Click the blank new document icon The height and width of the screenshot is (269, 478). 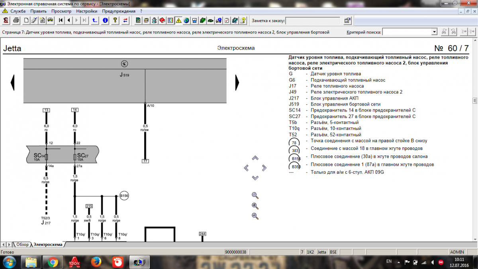click(26, 20)
